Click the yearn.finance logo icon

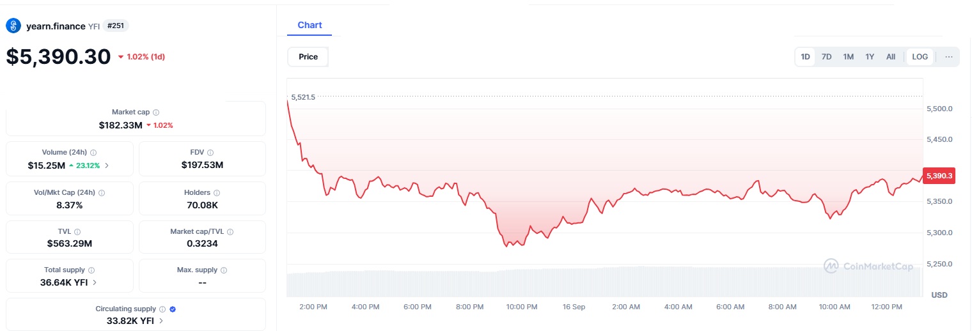tap(13, 26)
